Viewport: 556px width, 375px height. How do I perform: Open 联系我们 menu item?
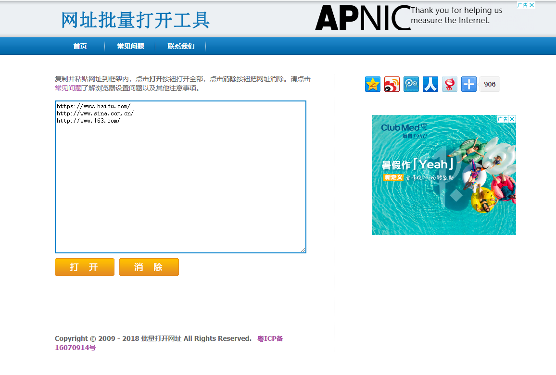[x=181, y=46]
